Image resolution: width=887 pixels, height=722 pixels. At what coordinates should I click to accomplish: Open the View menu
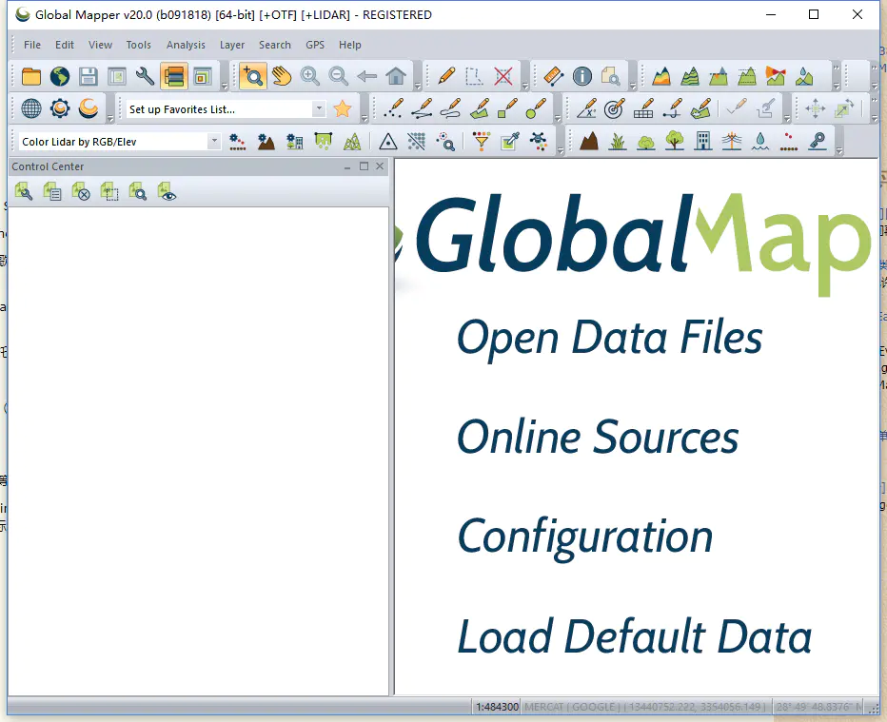[x=100, y=45]
